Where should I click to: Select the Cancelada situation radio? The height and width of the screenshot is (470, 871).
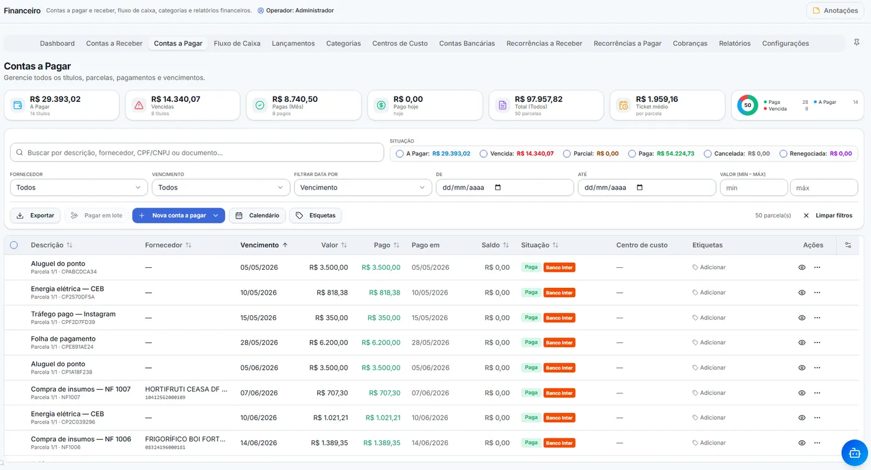(708, 154)
